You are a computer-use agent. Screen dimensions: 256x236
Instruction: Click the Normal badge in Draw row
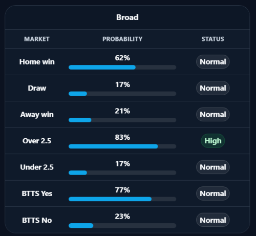(x=213, y=88)
